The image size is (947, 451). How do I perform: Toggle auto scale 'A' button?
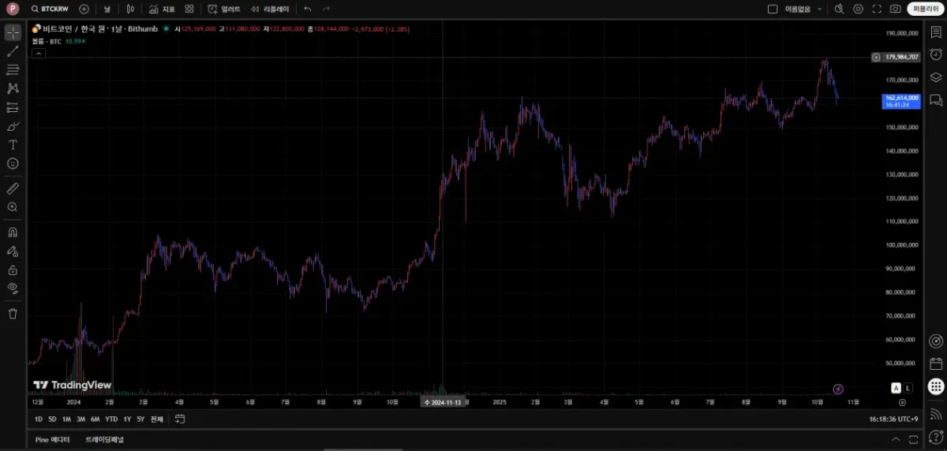pyautogui.click(x=896, y=388)
